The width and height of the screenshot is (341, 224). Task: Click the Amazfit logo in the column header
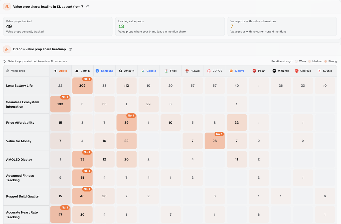coord(121,71)
